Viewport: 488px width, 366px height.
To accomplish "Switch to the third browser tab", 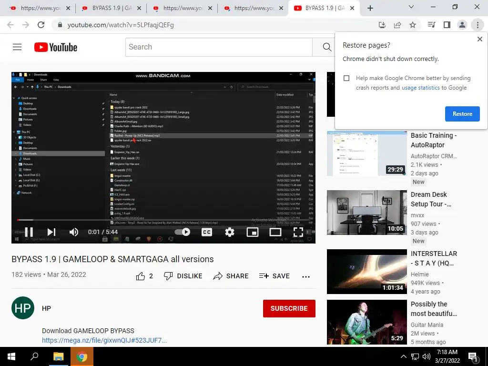I will (182, 8).
